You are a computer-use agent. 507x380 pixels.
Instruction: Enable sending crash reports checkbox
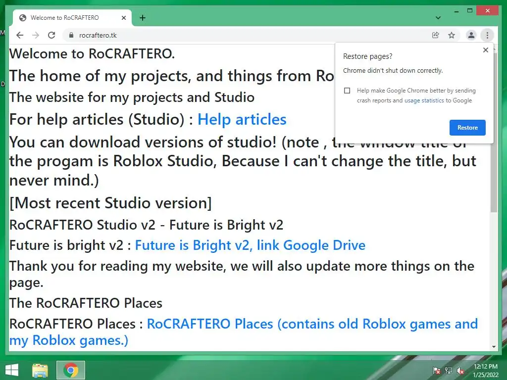pos(347,91)
